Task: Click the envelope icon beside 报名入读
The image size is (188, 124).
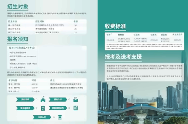Action: coord(76,99)
